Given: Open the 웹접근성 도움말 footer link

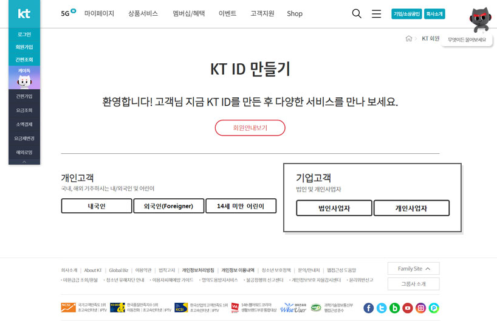Looking at the screenshot, I should pos(341,271).
